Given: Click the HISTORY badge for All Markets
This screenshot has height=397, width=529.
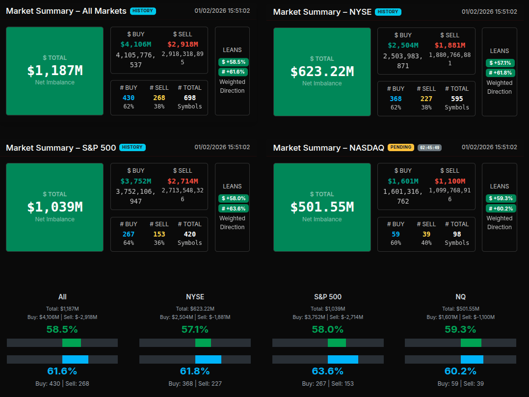Looking at the screenshot, I should (x=143, y=11).
